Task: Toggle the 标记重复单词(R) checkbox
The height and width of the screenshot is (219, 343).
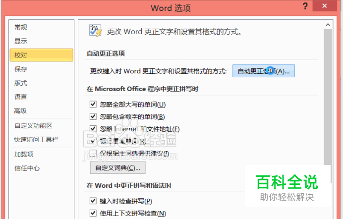Action: click(93, 141)
